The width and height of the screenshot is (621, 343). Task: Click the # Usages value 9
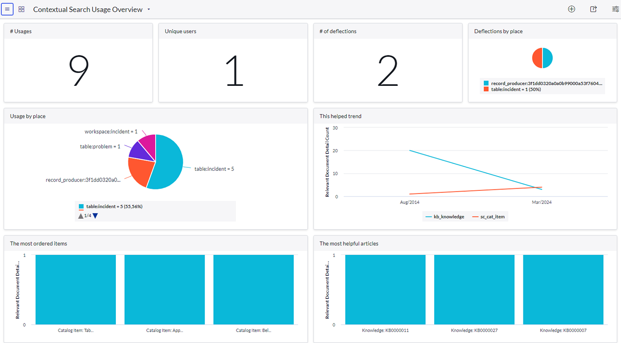tap(79, 71)
